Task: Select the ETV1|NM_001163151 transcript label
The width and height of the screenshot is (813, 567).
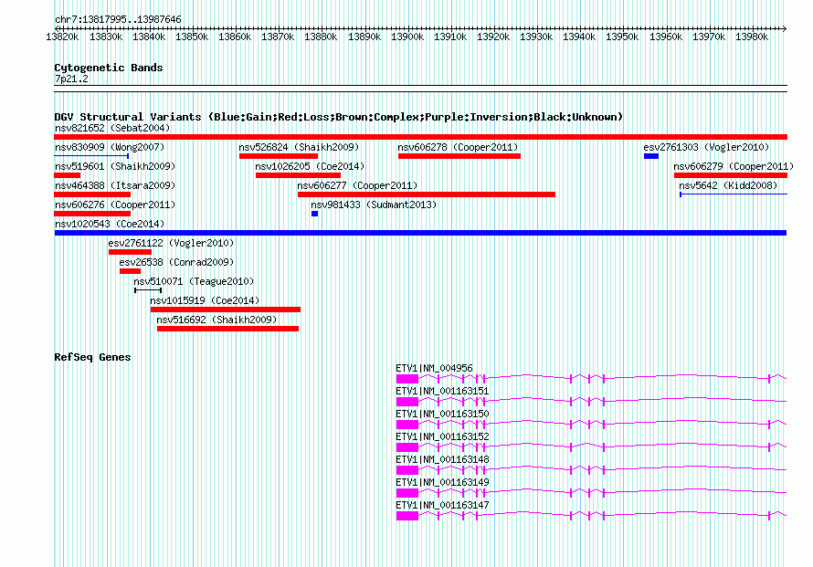Action: click(442, 391)
